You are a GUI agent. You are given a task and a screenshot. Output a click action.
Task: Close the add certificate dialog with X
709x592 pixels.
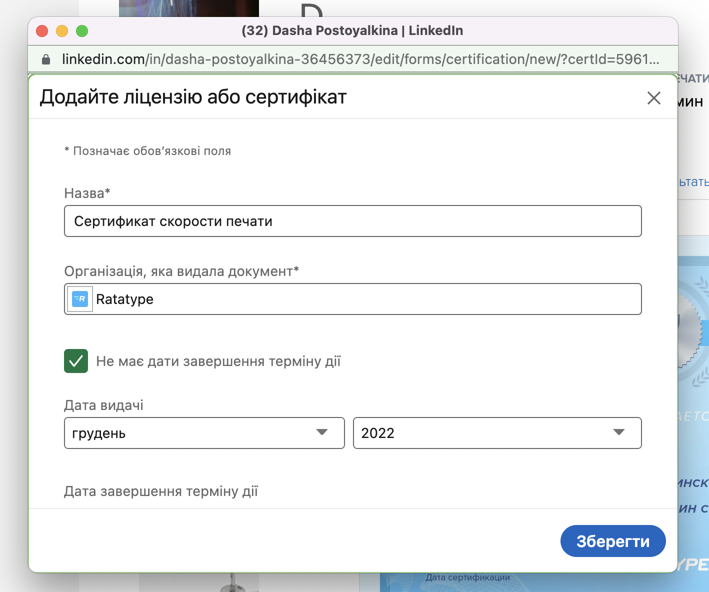pos(653,98)
